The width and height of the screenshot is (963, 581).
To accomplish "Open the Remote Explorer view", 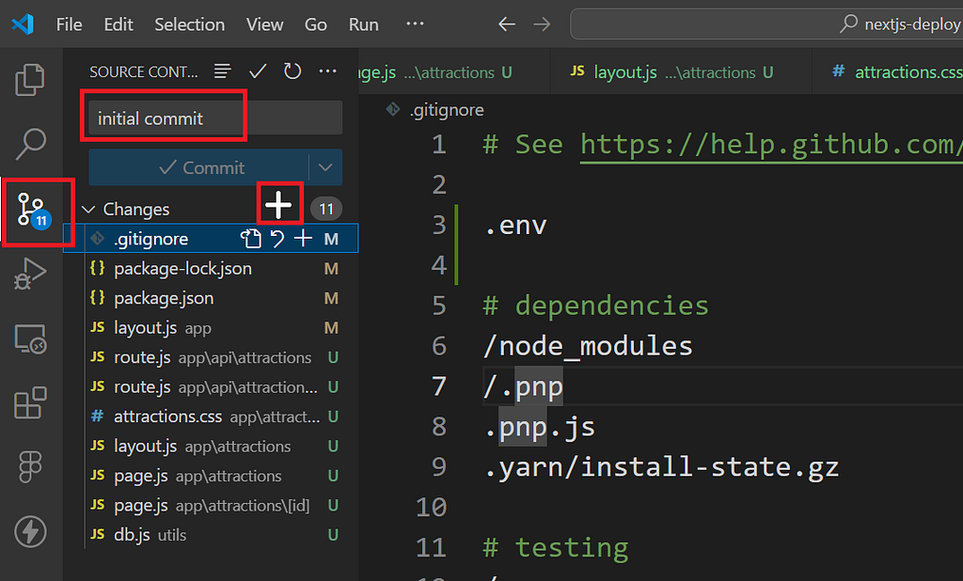I will [29, 338].
